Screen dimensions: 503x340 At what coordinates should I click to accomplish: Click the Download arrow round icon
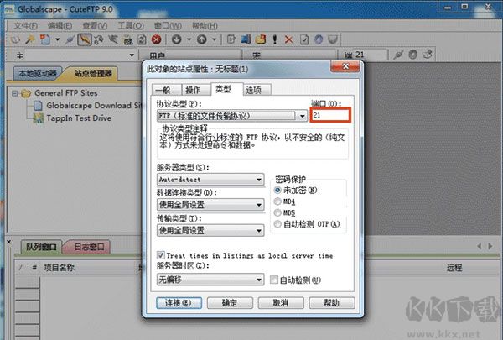pos(176,39)
